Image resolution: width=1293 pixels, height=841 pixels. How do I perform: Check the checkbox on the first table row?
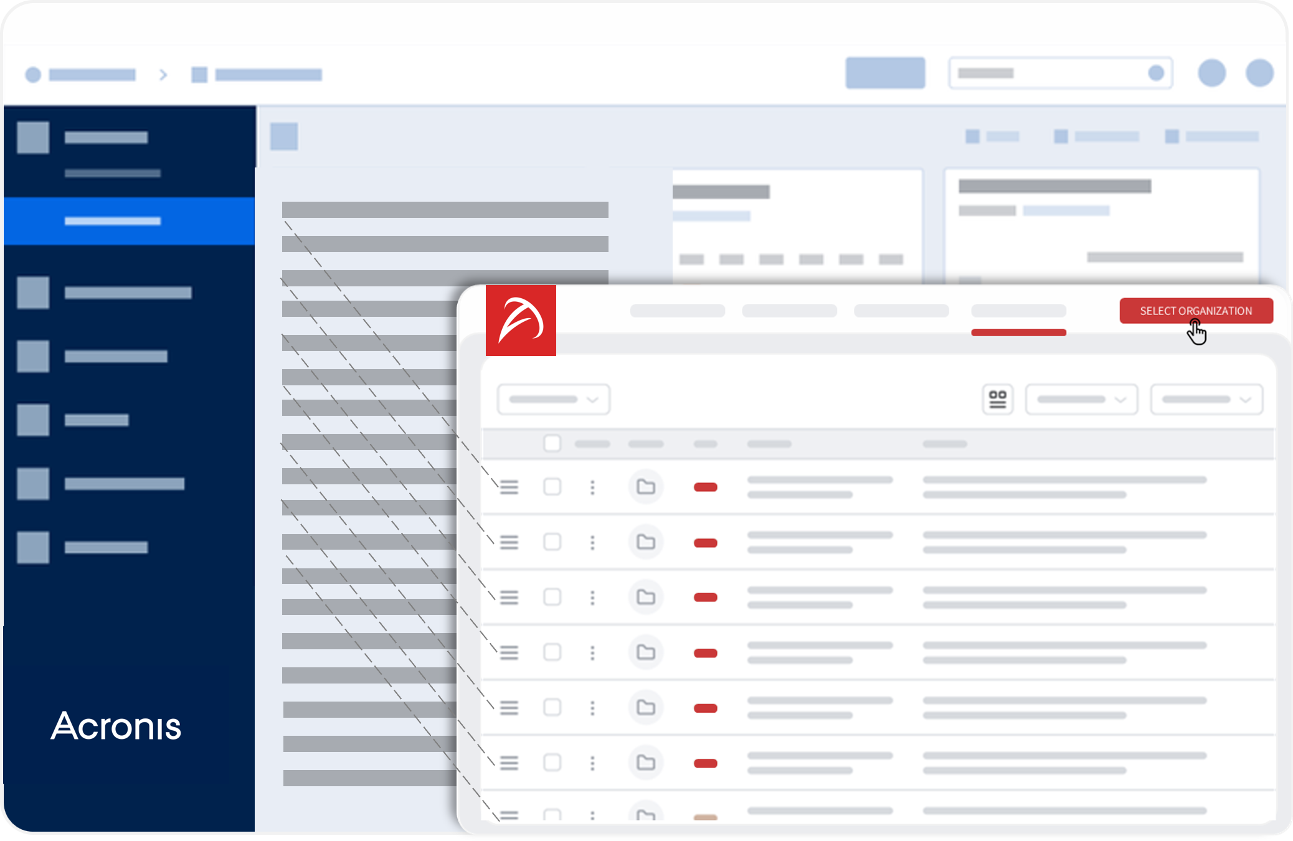[x=552, y=487]
